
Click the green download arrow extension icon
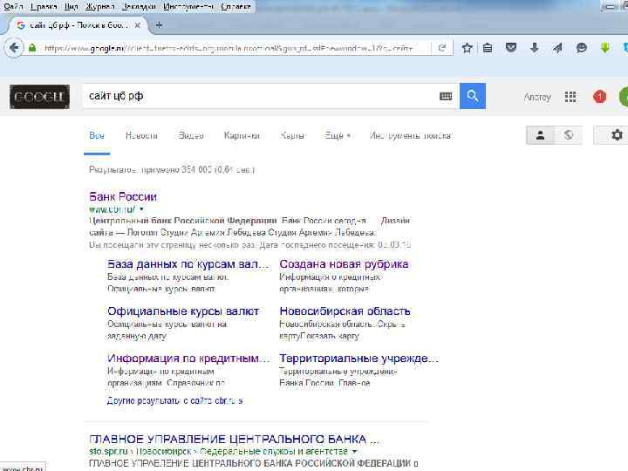(604, 49)
